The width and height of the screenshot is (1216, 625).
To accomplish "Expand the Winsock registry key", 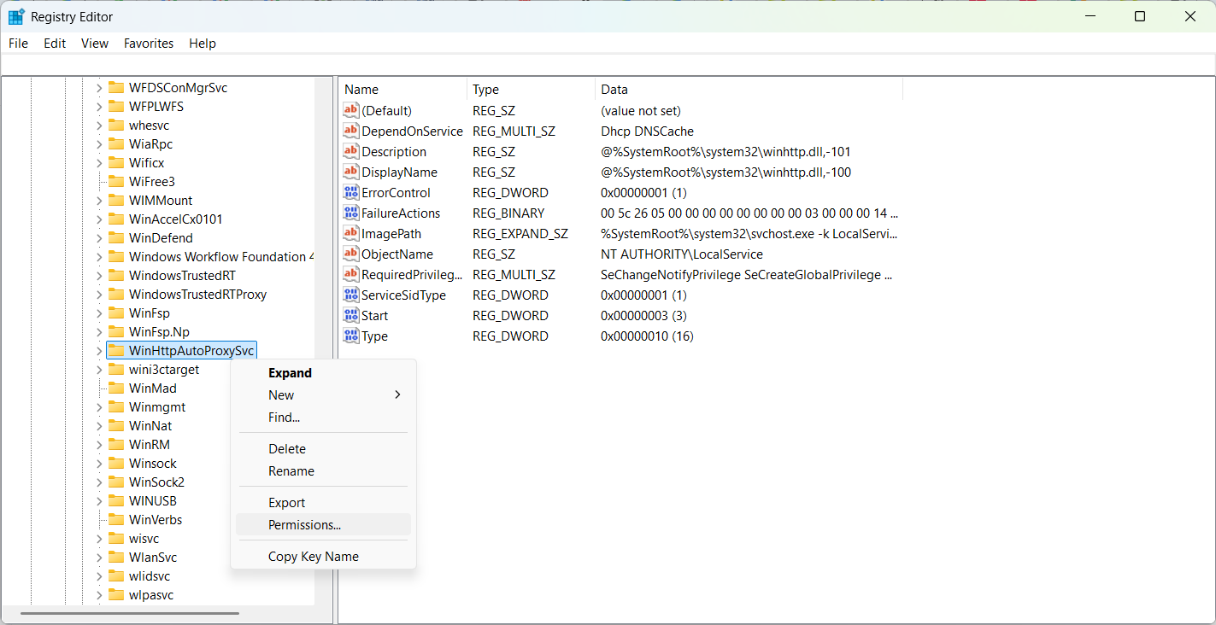I will 98,464.
